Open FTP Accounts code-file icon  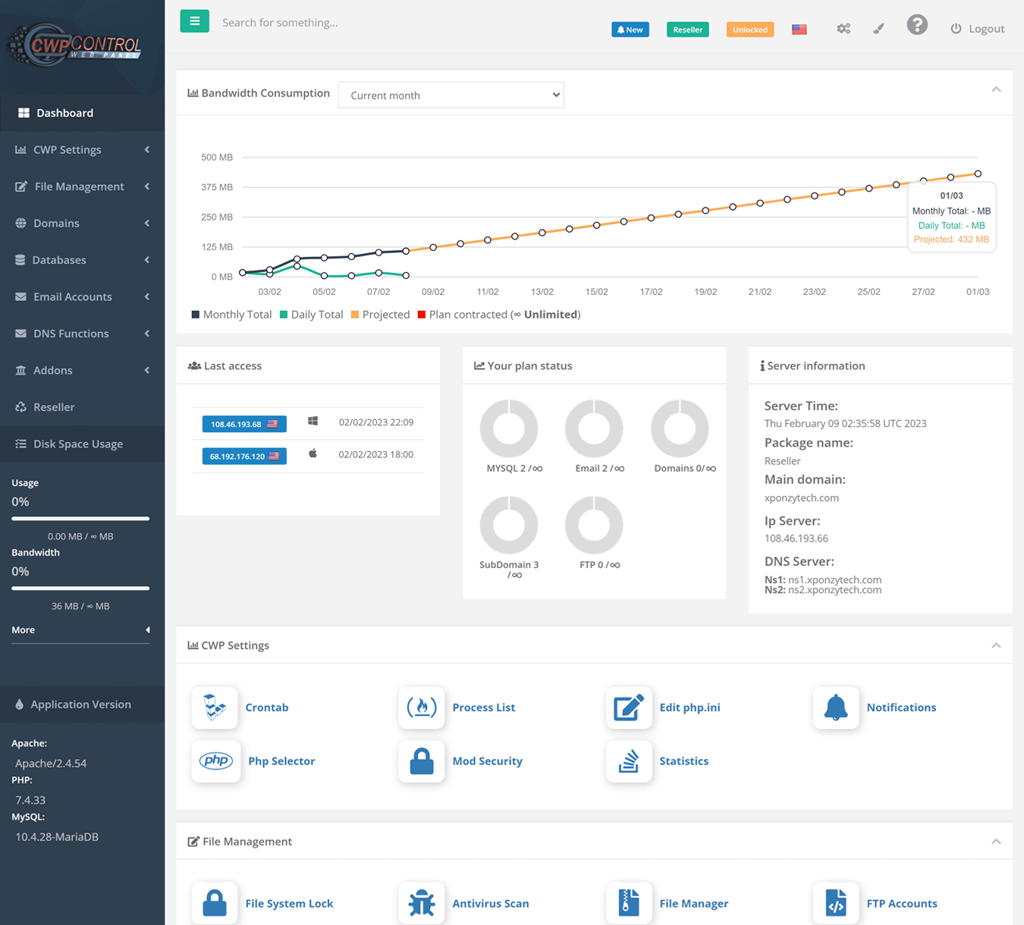coord(836,903)
